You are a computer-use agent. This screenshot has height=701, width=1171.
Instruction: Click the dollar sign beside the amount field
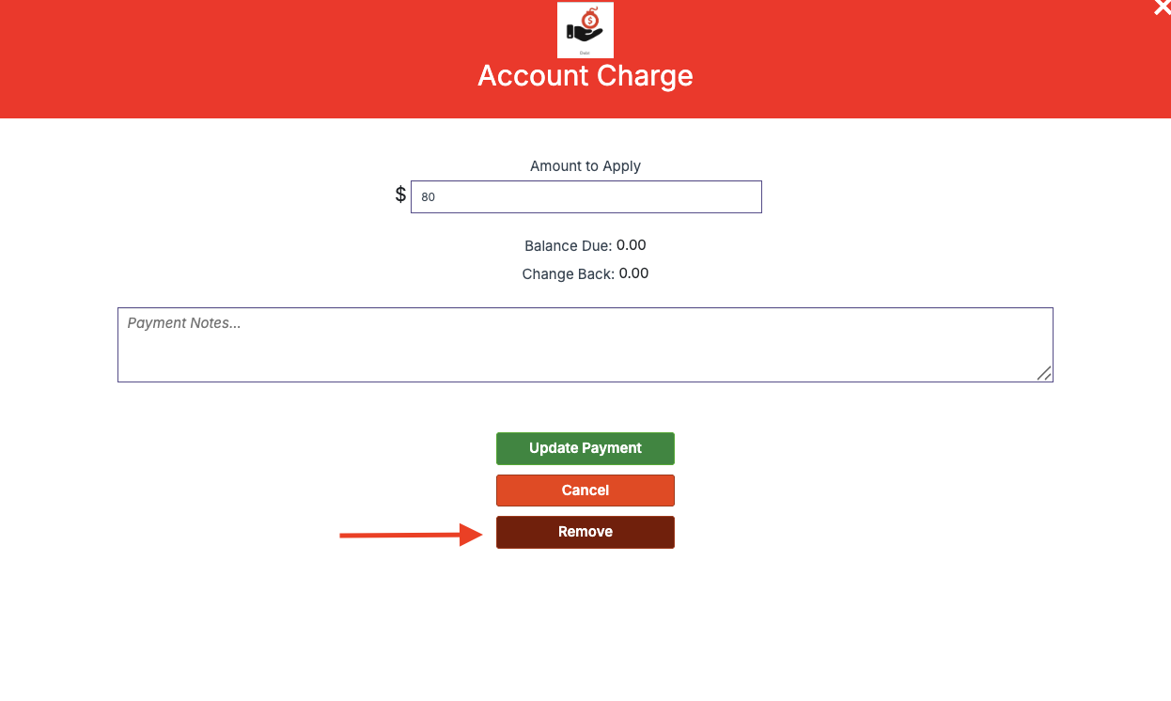tap(400, 195)
